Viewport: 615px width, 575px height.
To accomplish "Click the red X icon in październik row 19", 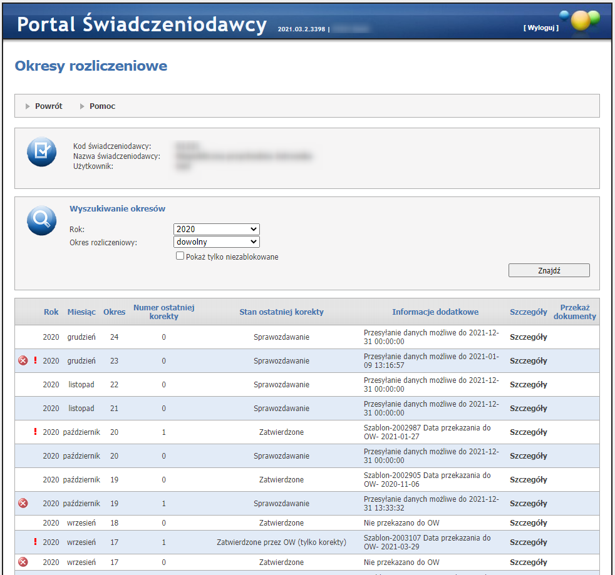I will click(x=23, y=503).
